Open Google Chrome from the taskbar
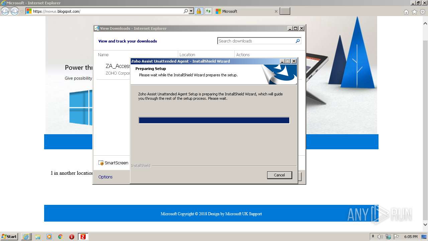428x241 pixels. pyautogui.click(x=61, y=237)
